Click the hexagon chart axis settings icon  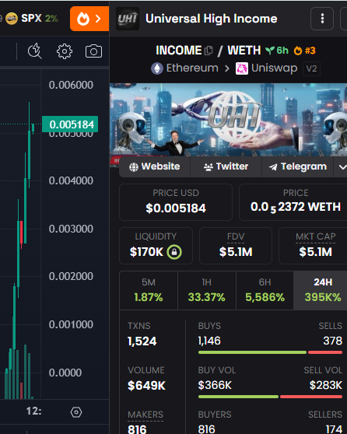pyautogui.click(x=76, y=412)
